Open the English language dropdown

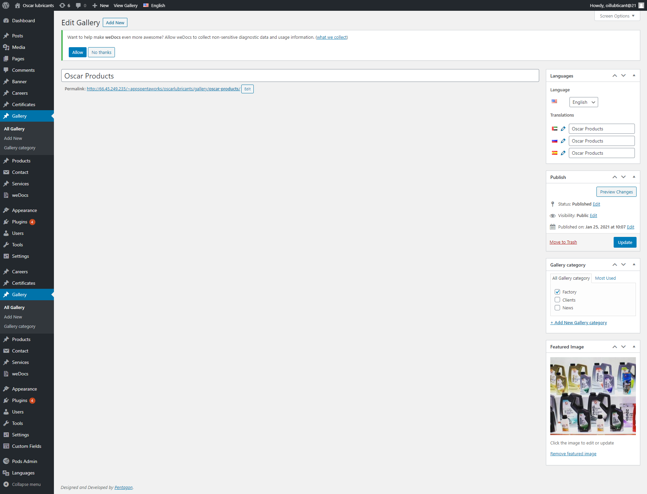[x=584, y=102]
